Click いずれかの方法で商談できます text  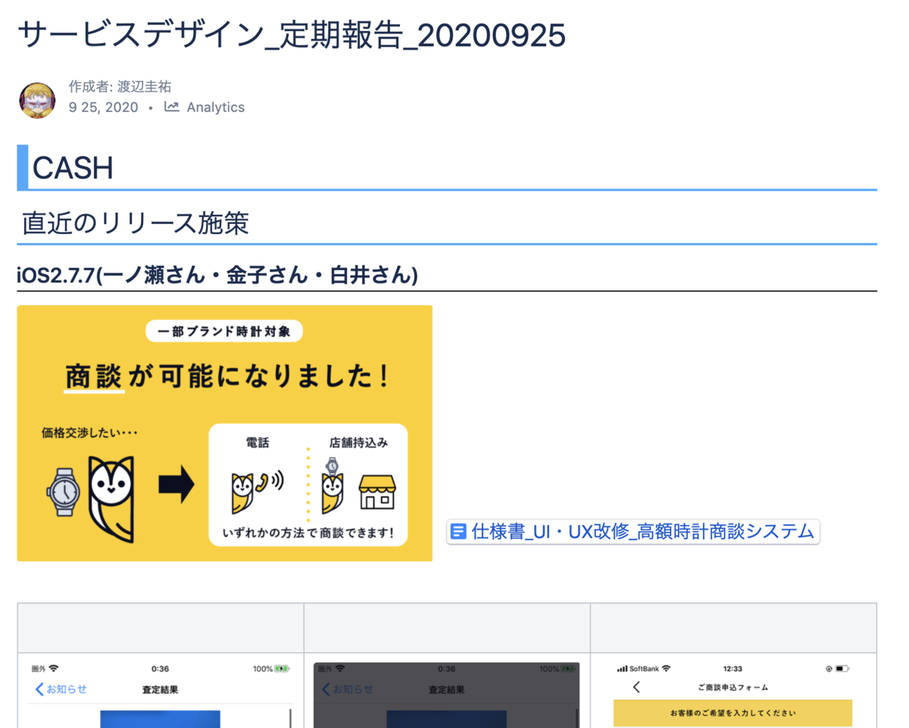point(308,533)
